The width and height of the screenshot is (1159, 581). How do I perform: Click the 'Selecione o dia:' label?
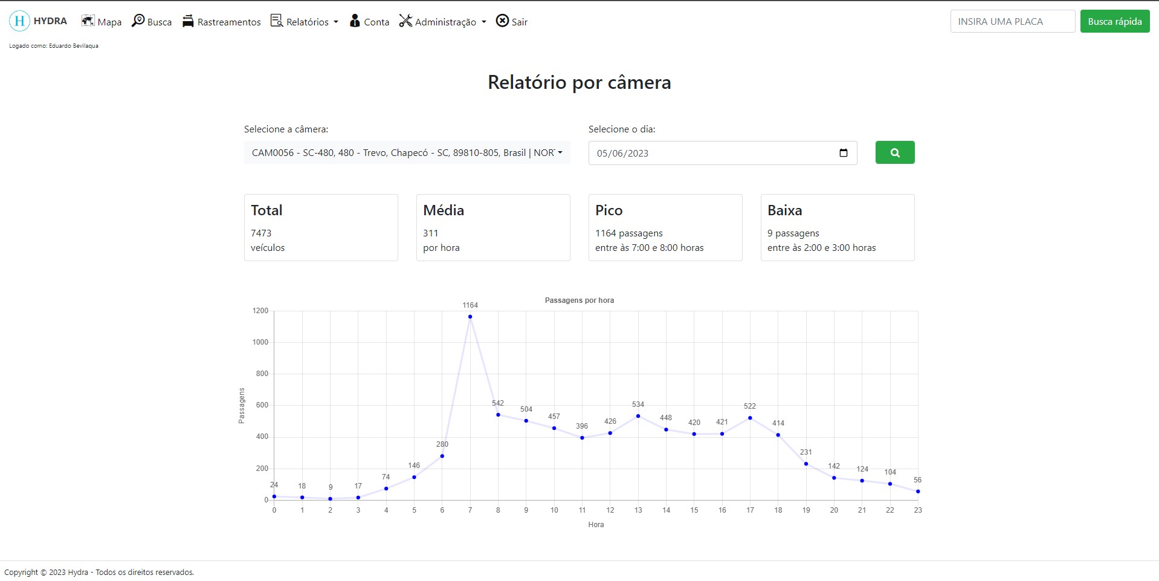pyautogui.click(x=622, y=129)
